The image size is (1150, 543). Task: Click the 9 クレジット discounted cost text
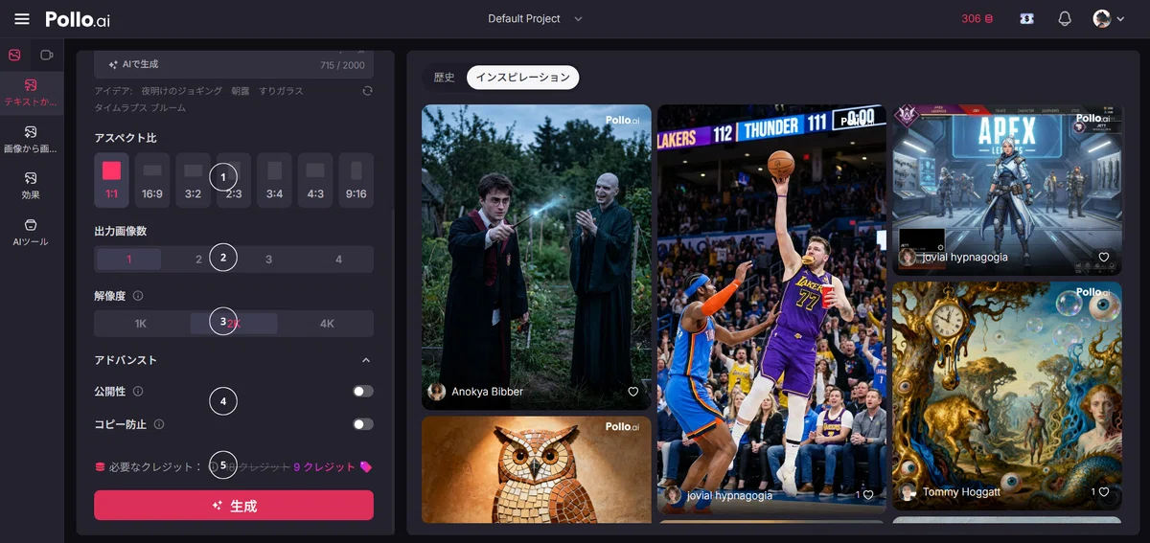point(324,467)
